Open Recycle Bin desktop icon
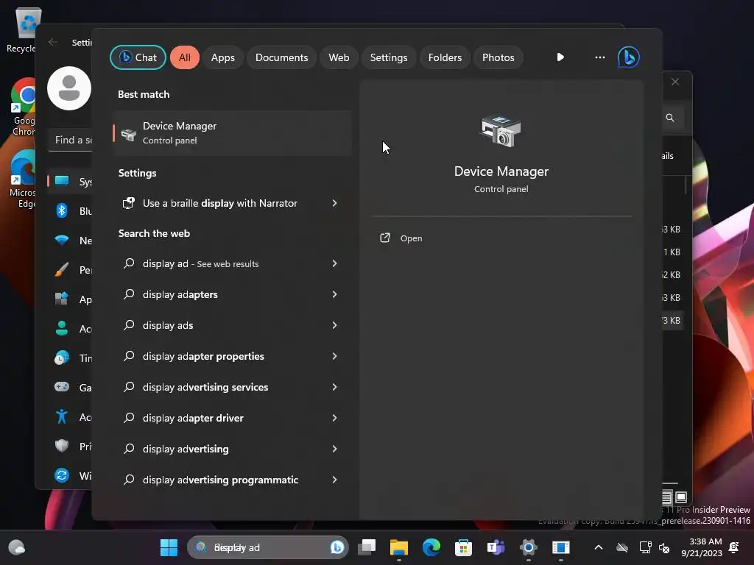Image resolution: width=754 pixels, height=565 pixels. tap(24, 29)
